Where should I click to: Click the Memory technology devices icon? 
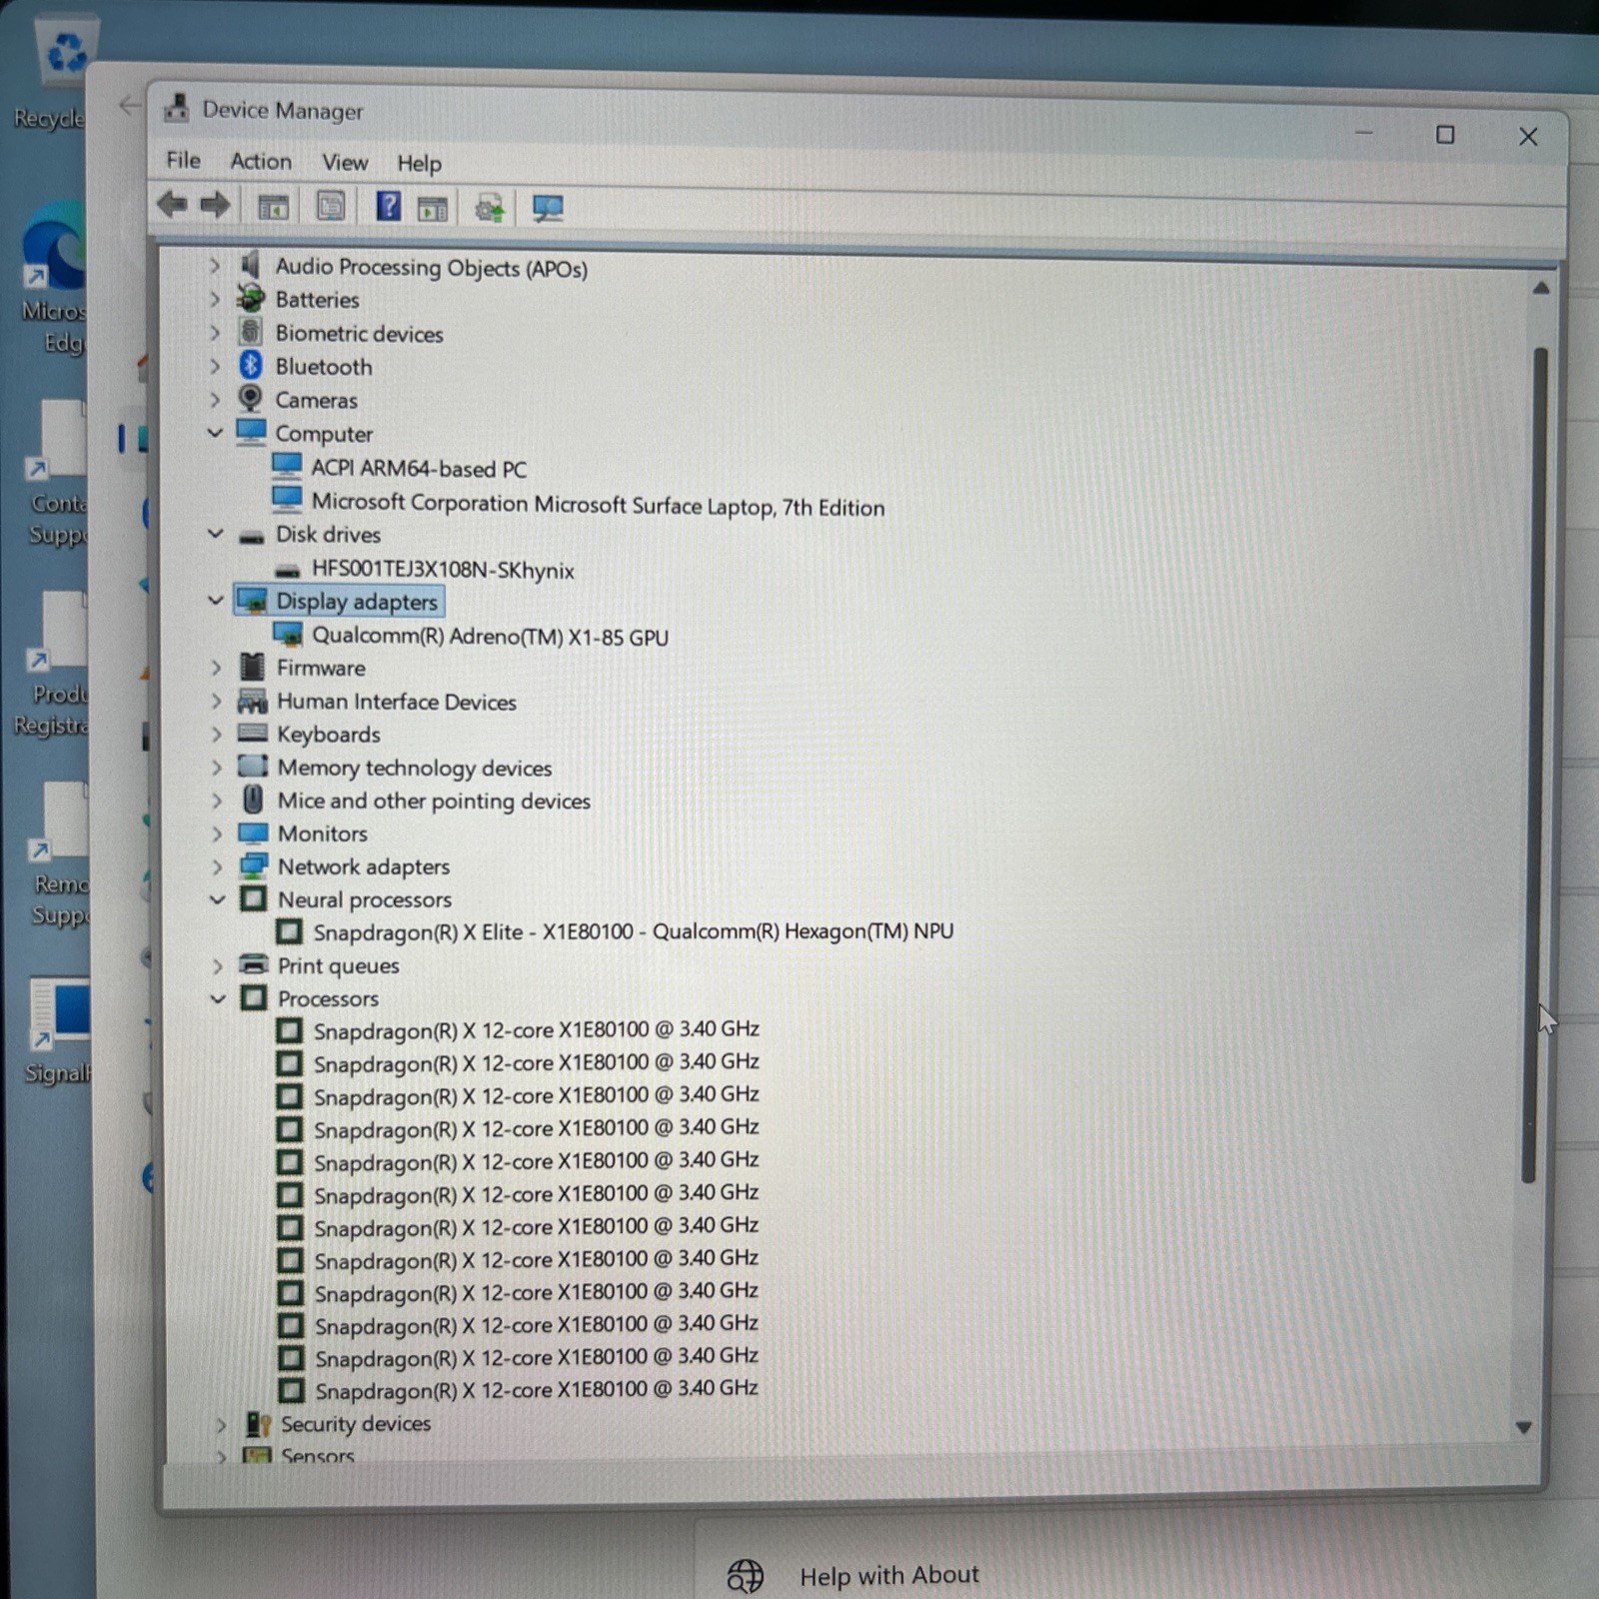252,767
